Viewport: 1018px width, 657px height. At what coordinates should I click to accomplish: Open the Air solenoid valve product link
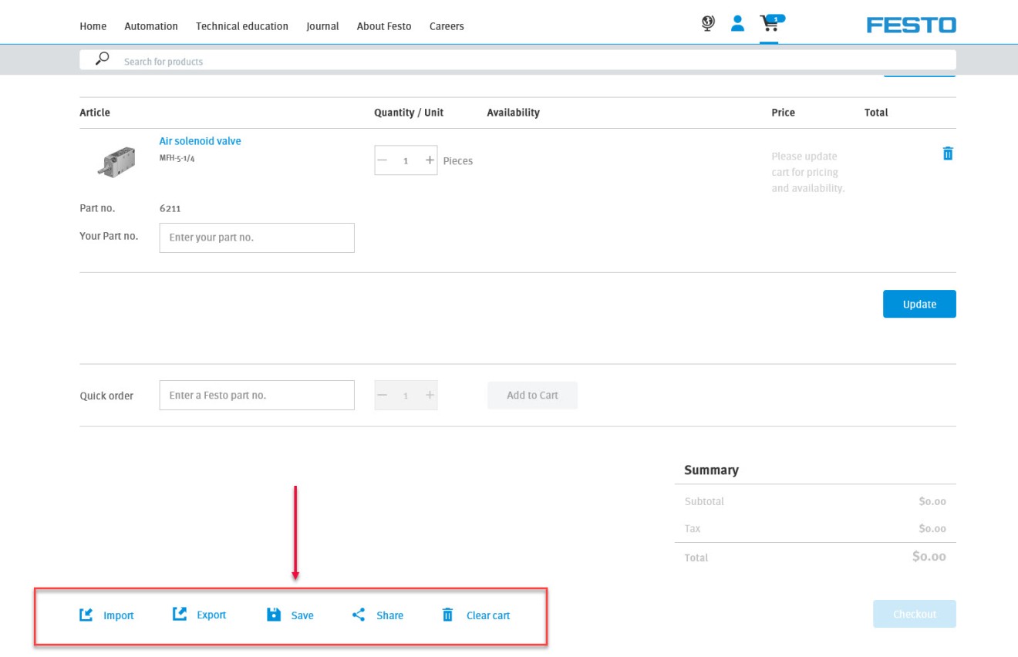pyautogui.click(x=200, y=141)
